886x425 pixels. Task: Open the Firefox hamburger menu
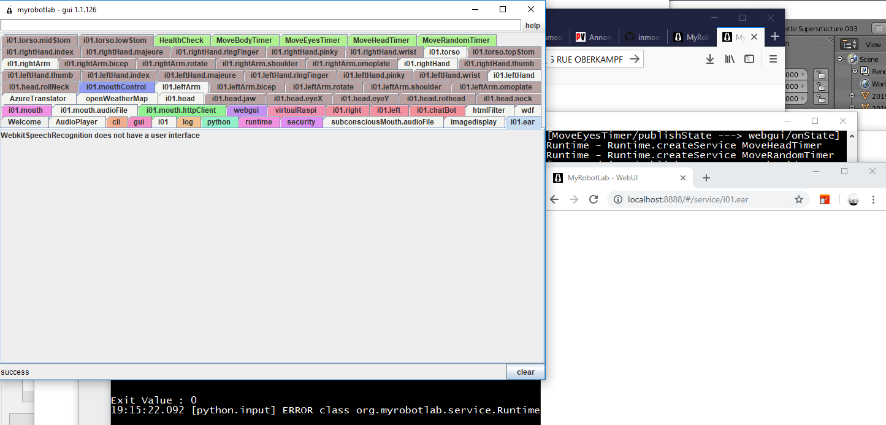(x=773, y=59)
